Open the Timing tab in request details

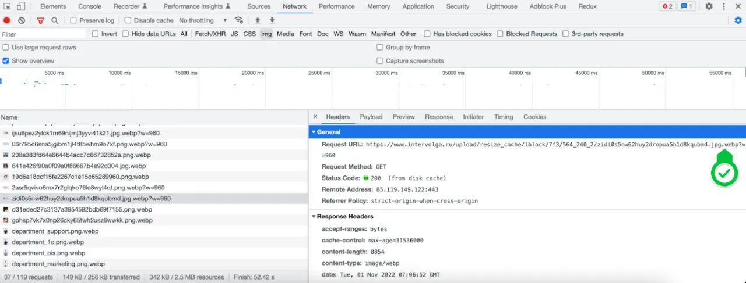(x=504, y=117)
